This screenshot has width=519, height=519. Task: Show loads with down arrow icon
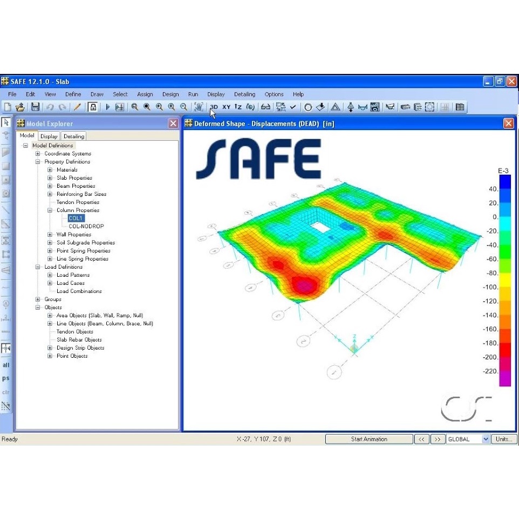click(320, 107)
